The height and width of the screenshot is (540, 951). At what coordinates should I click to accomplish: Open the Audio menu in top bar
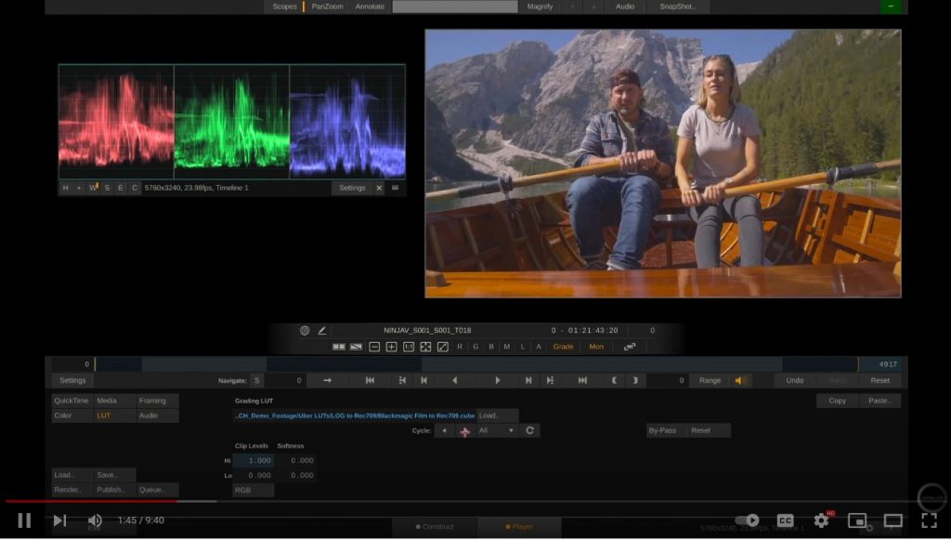[x=625, y=7]
